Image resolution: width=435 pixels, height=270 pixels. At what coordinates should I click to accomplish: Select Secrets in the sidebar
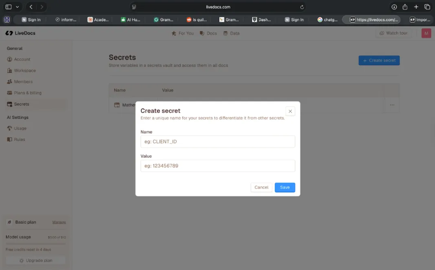[x=23, y=104]
